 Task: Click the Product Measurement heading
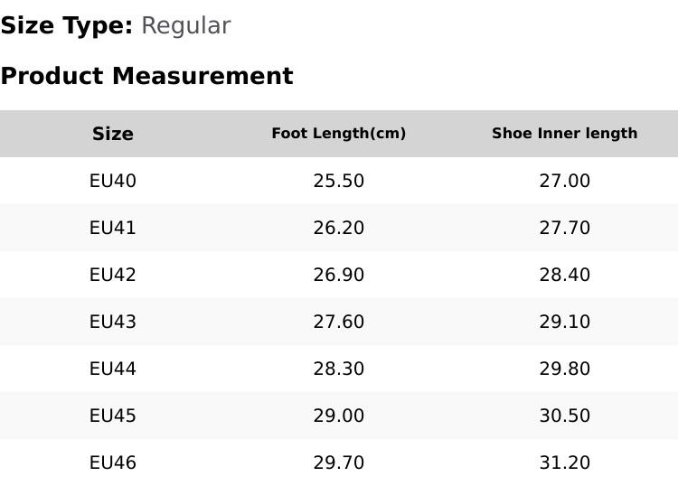(147, 76)
